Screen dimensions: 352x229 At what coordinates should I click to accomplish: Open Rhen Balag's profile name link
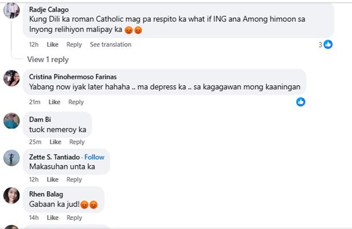[46, 194]
